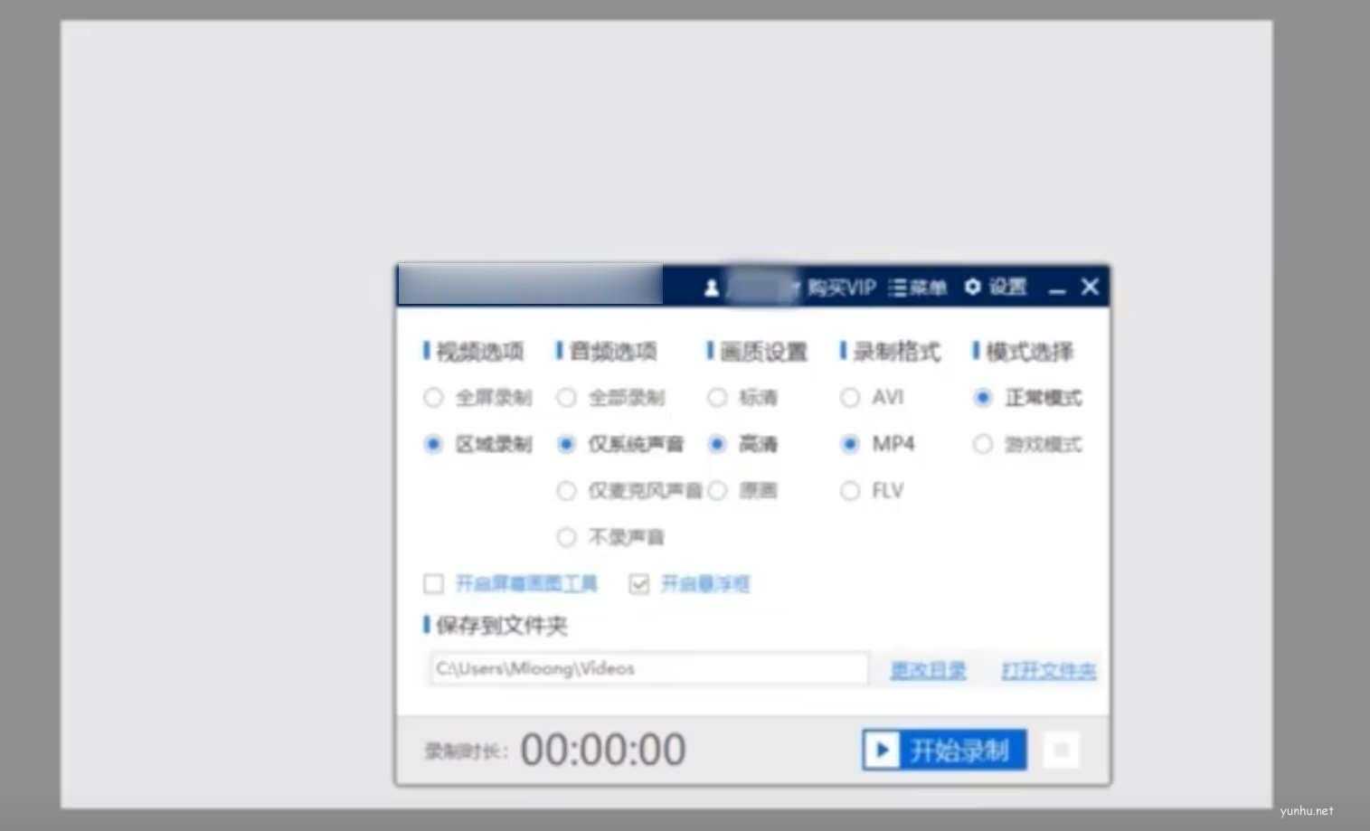Viewport: 1370px width, 831px height.
Task: Switch to 游戏模式 mode
Action: coord(983,444)
